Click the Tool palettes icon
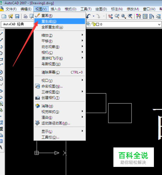This screenshot has height=175, width=162. click(x=152, y=16)
